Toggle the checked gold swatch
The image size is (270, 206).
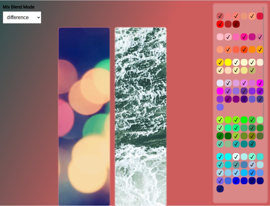(220, 62)
